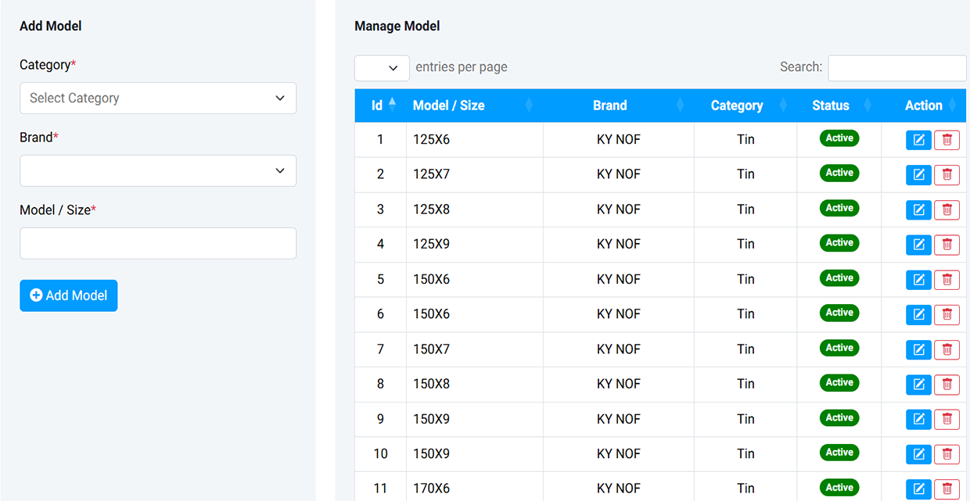Edit the 125X7 model row
Image resolution: width=970 pixels, height=501 pixels.
coord(918,175)
